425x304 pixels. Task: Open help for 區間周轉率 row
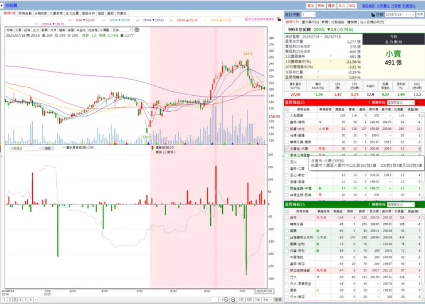[x=318, y=77]
